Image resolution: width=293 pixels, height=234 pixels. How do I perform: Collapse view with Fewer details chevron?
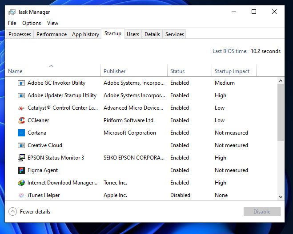13,212
